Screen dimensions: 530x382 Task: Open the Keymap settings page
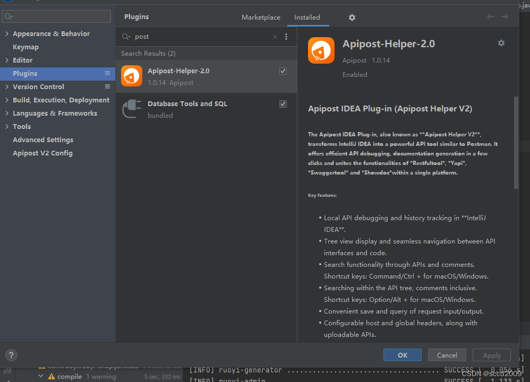tap(25, 47)
